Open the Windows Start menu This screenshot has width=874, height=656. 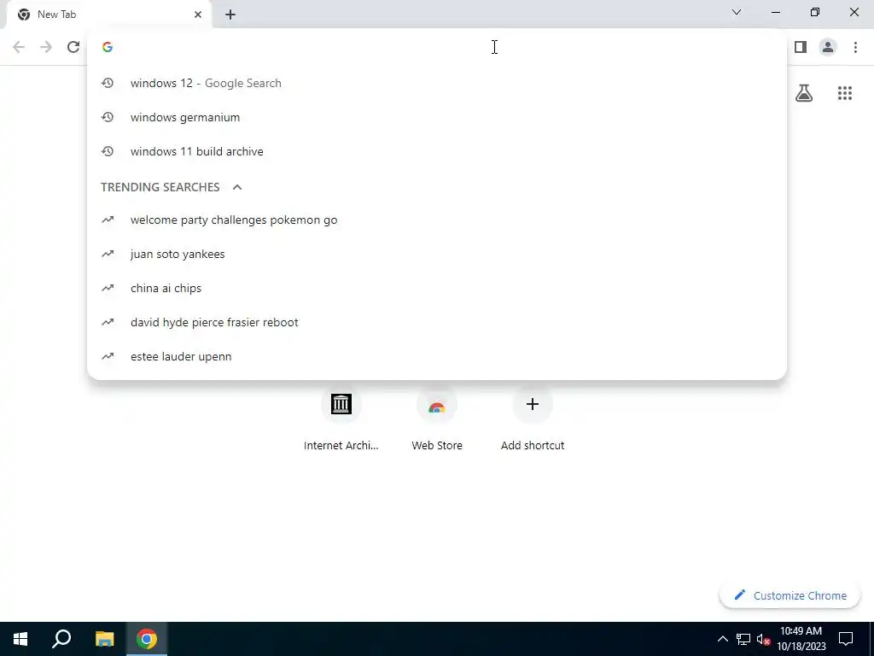click(20, 639)
